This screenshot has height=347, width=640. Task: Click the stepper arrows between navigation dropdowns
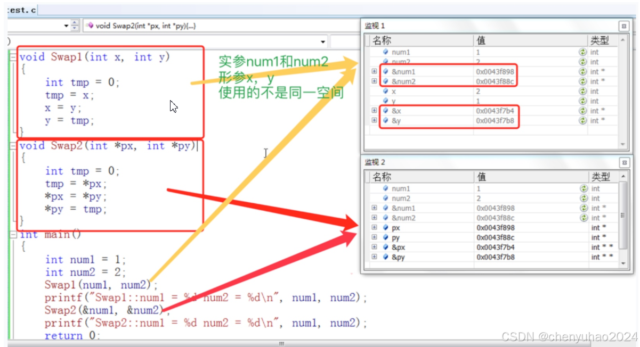(x=75, y=26)
